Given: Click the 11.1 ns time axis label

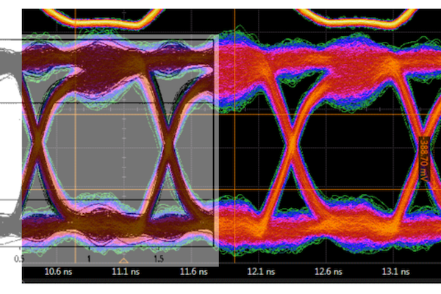Looking at the screenshot, I should [124, 272].
